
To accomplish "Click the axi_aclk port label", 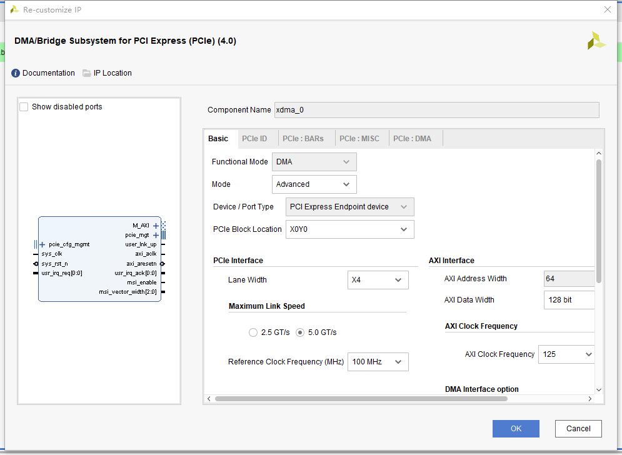I will [x=146, y=254].
